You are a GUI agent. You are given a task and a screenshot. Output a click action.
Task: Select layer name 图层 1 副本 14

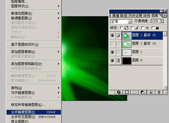[144, 43]
